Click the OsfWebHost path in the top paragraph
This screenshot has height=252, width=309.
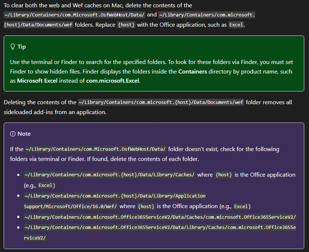click(x=75, y=15)
